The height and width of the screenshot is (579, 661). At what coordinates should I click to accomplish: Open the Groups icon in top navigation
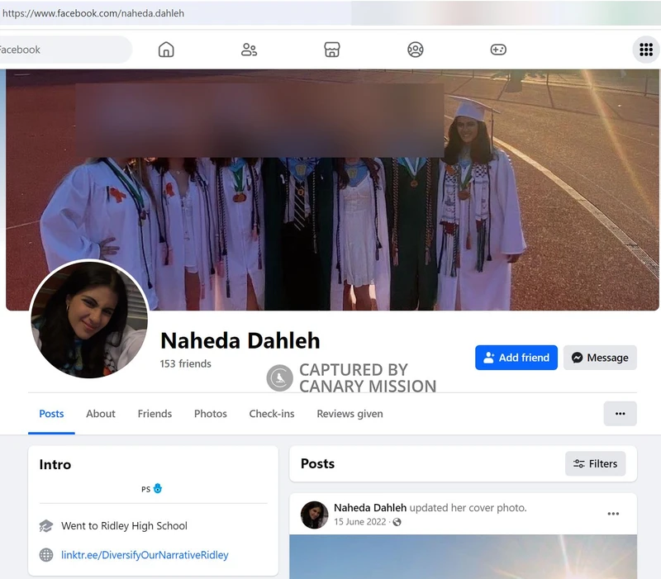tap(416, 50)
